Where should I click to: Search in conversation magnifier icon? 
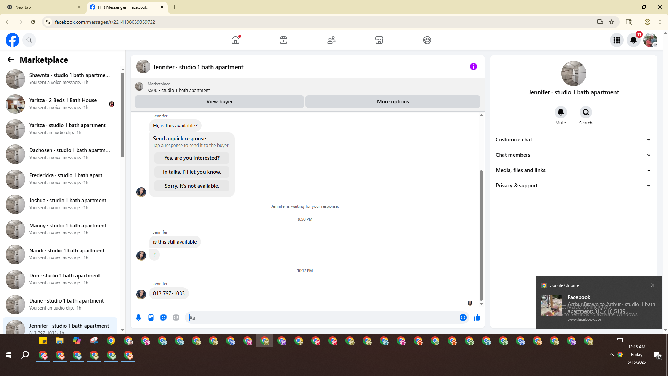click(x=586, y=112)
